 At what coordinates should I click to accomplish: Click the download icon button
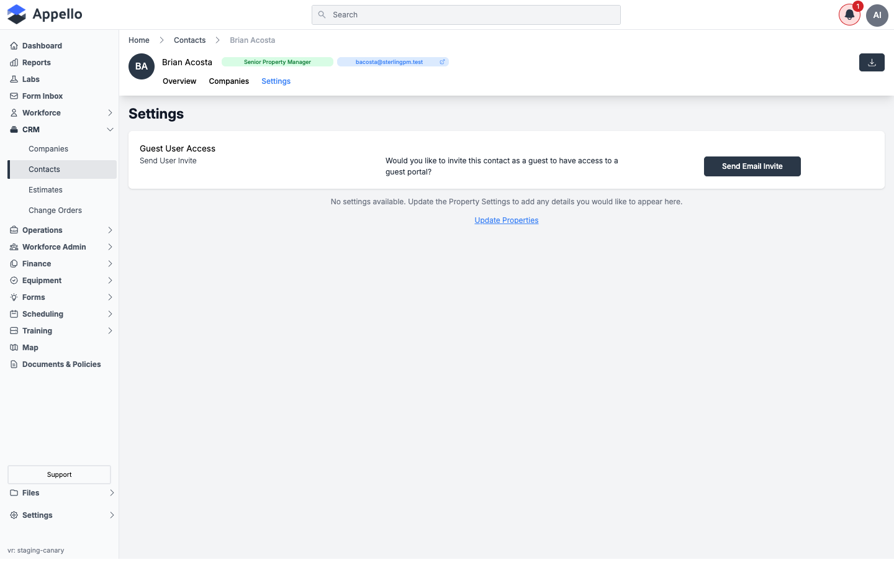(872, 63)
